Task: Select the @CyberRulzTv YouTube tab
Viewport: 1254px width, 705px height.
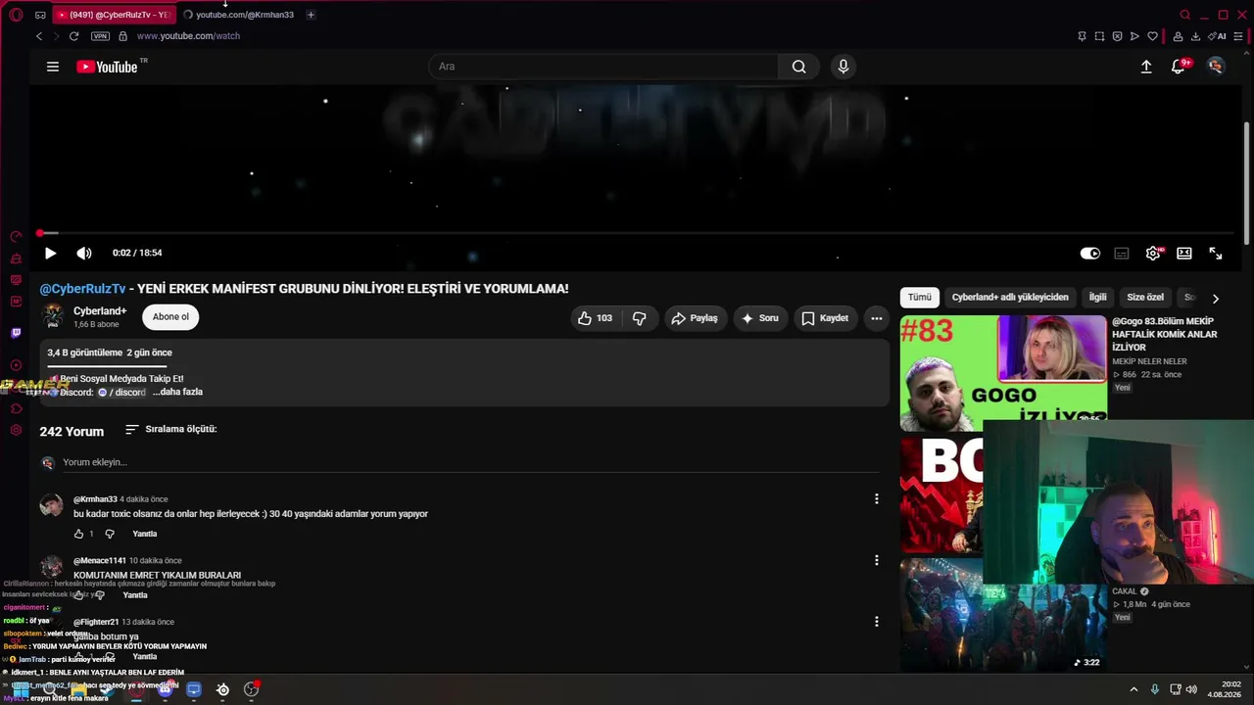Action: coord(114,15)
